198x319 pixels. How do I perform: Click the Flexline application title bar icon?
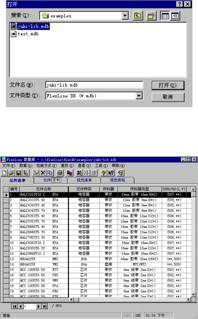[3, 160]
